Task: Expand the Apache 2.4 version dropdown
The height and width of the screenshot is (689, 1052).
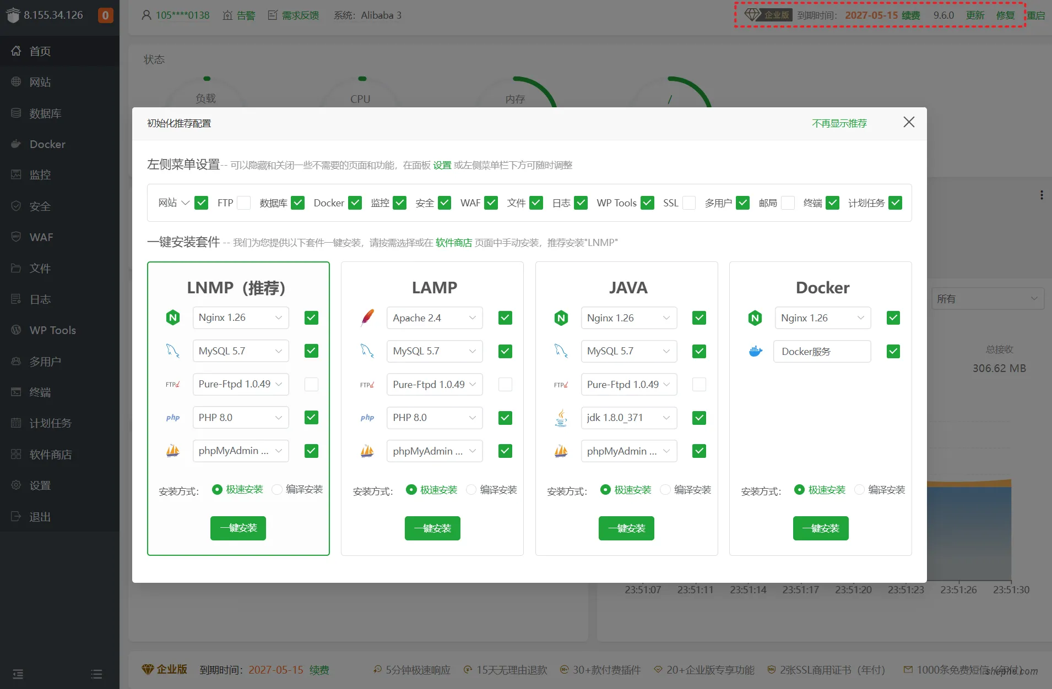Action: coord(434,318)
